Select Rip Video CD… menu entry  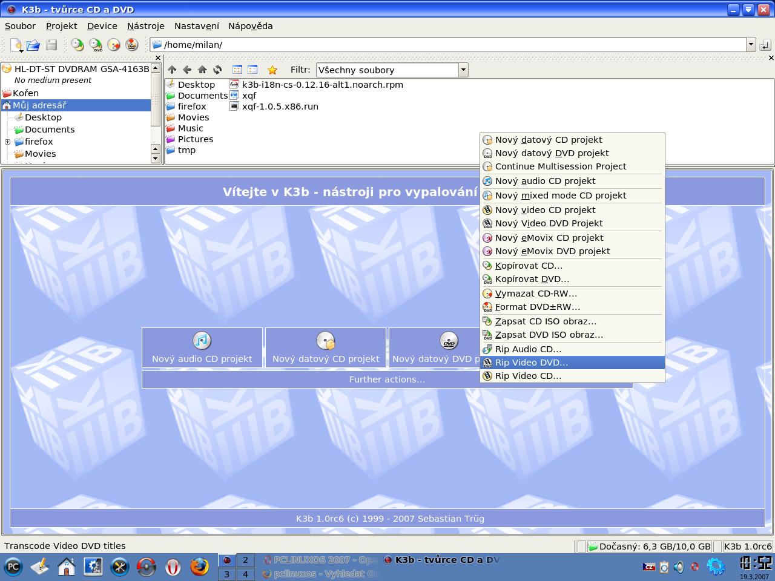click(x=572, y=376)
